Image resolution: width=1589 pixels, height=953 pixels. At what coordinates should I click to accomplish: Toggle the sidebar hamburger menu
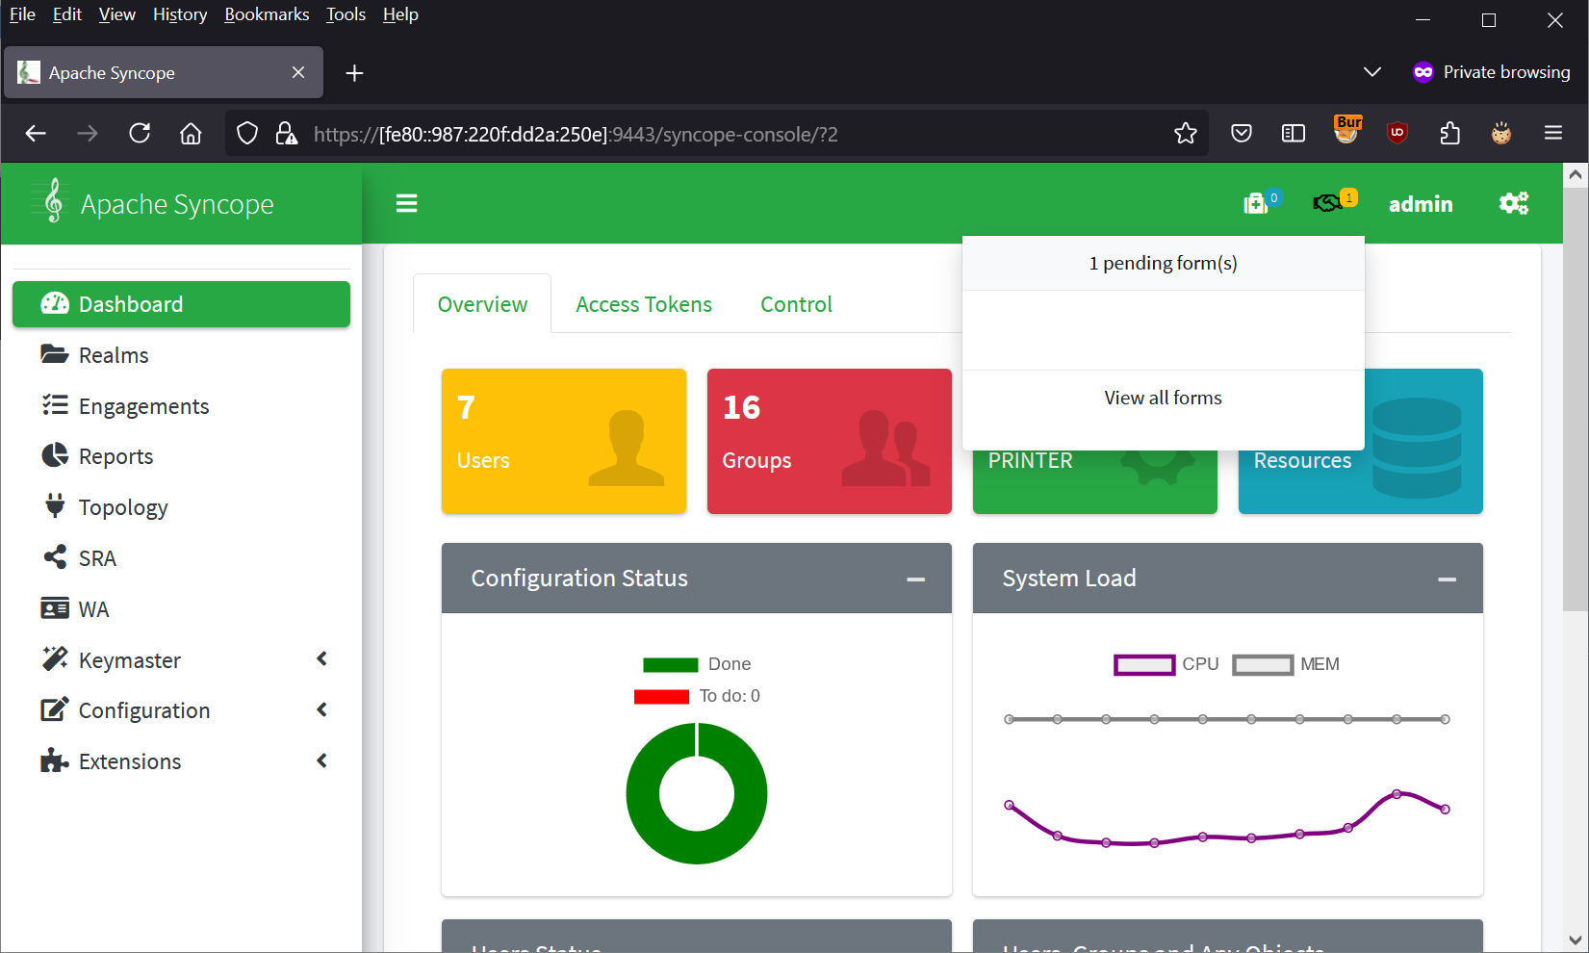(406, 203)
